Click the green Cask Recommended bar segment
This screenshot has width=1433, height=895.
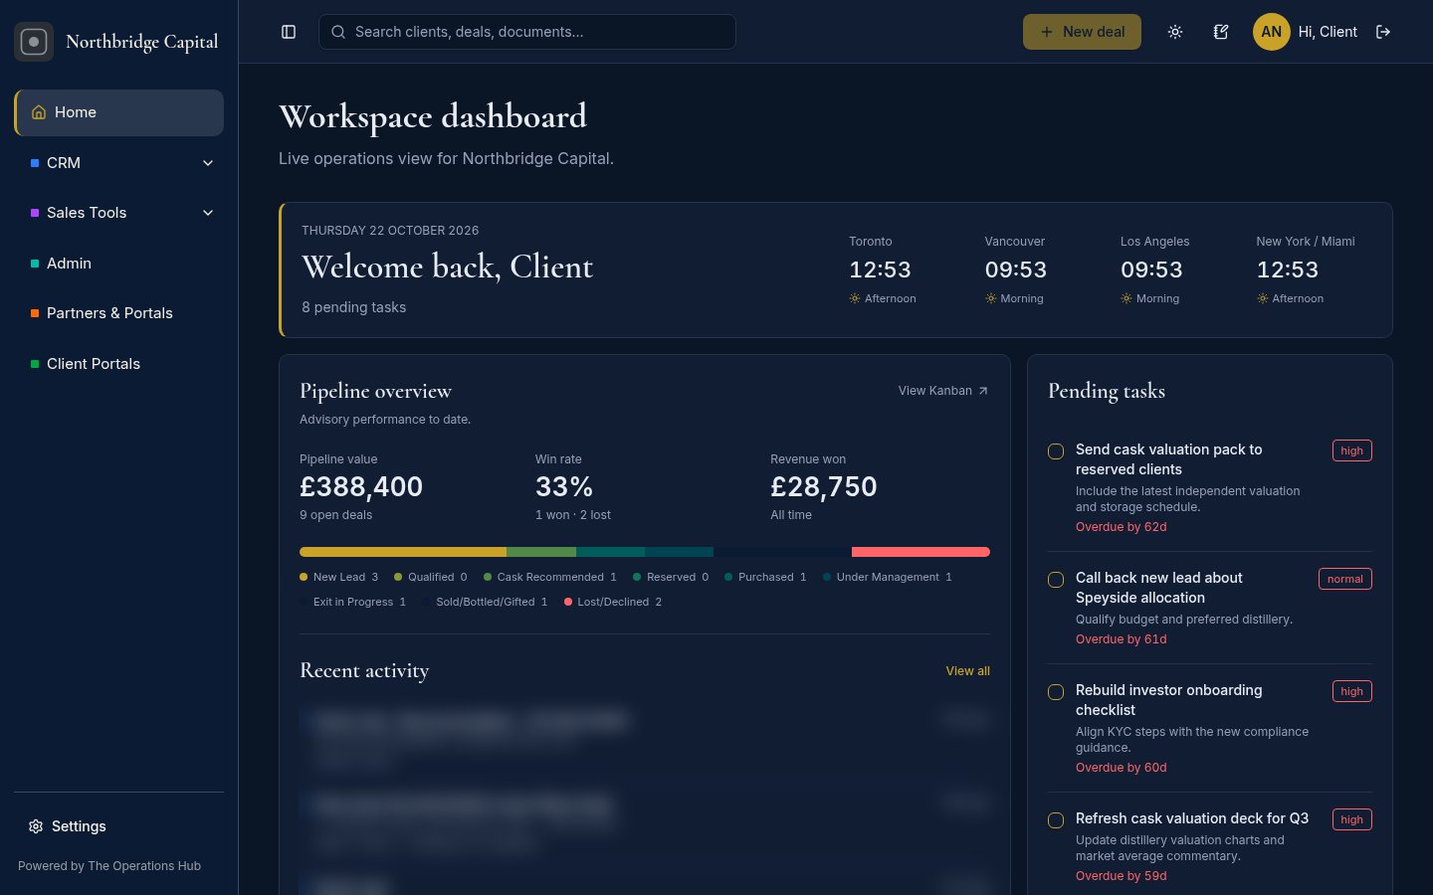pyautogui.click(x=541, y=552)
